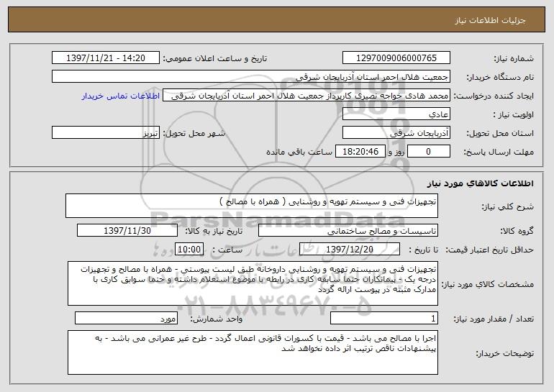
Task: Click the request creator field محمد هادی خواجه نصیری
Action: (x=306, y=96)
